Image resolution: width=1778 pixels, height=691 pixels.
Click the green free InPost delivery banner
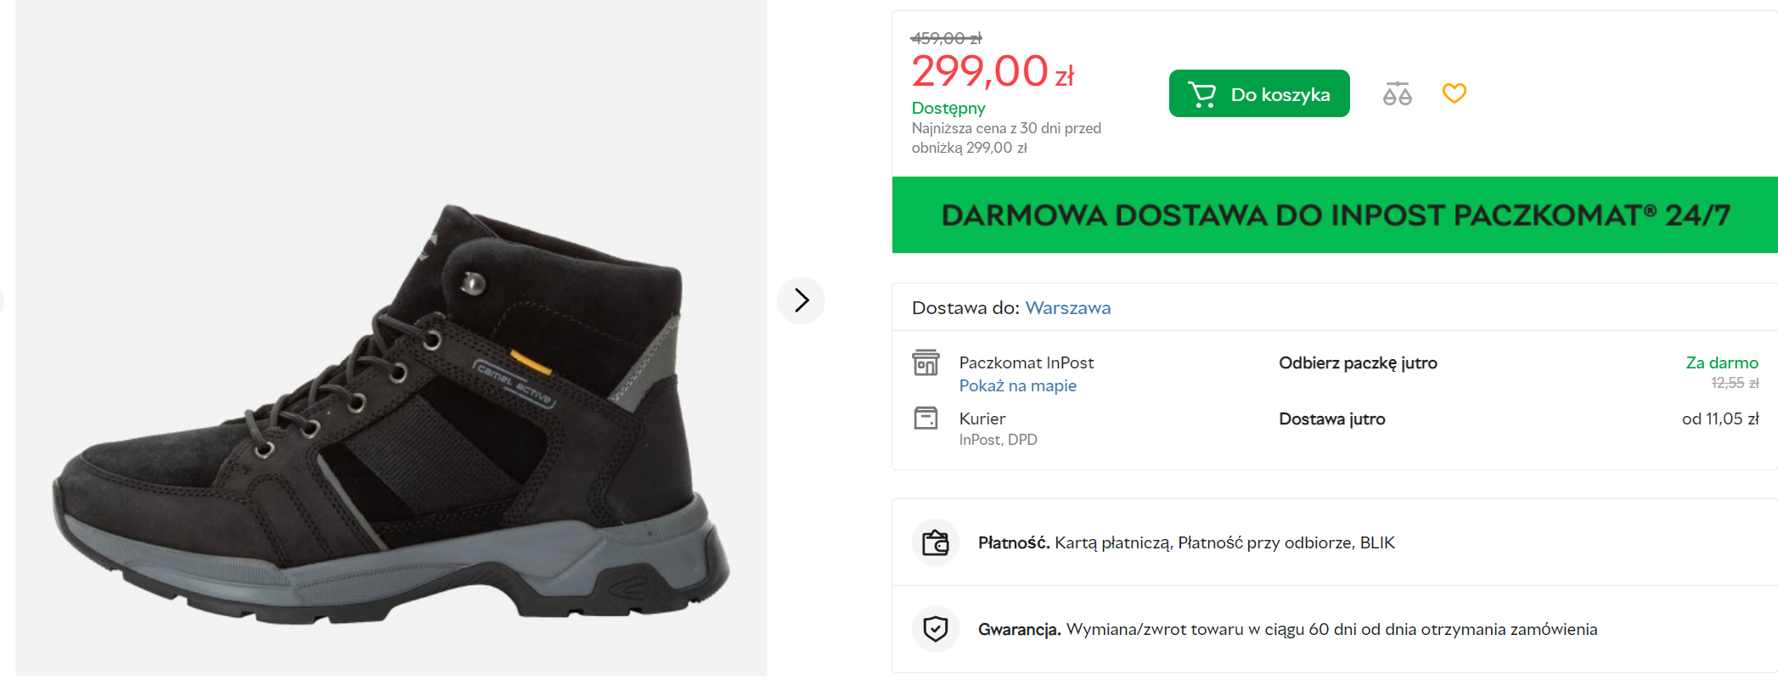[x=1335, y=215]
